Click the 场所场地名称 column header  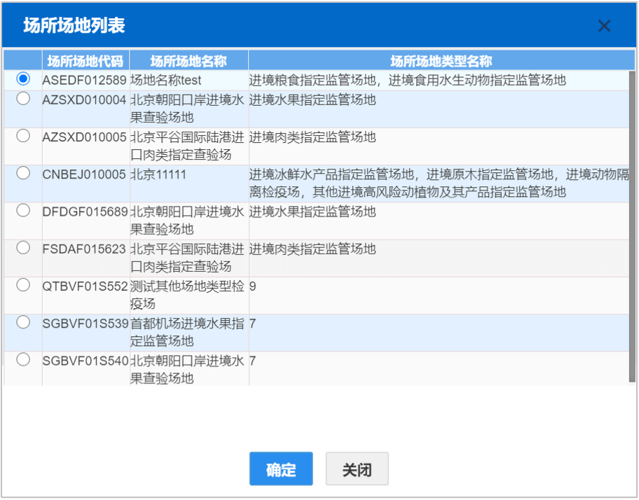(188, 61)
